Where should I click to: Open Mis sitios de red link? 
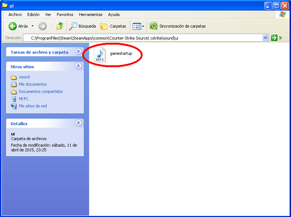[33, 106]
